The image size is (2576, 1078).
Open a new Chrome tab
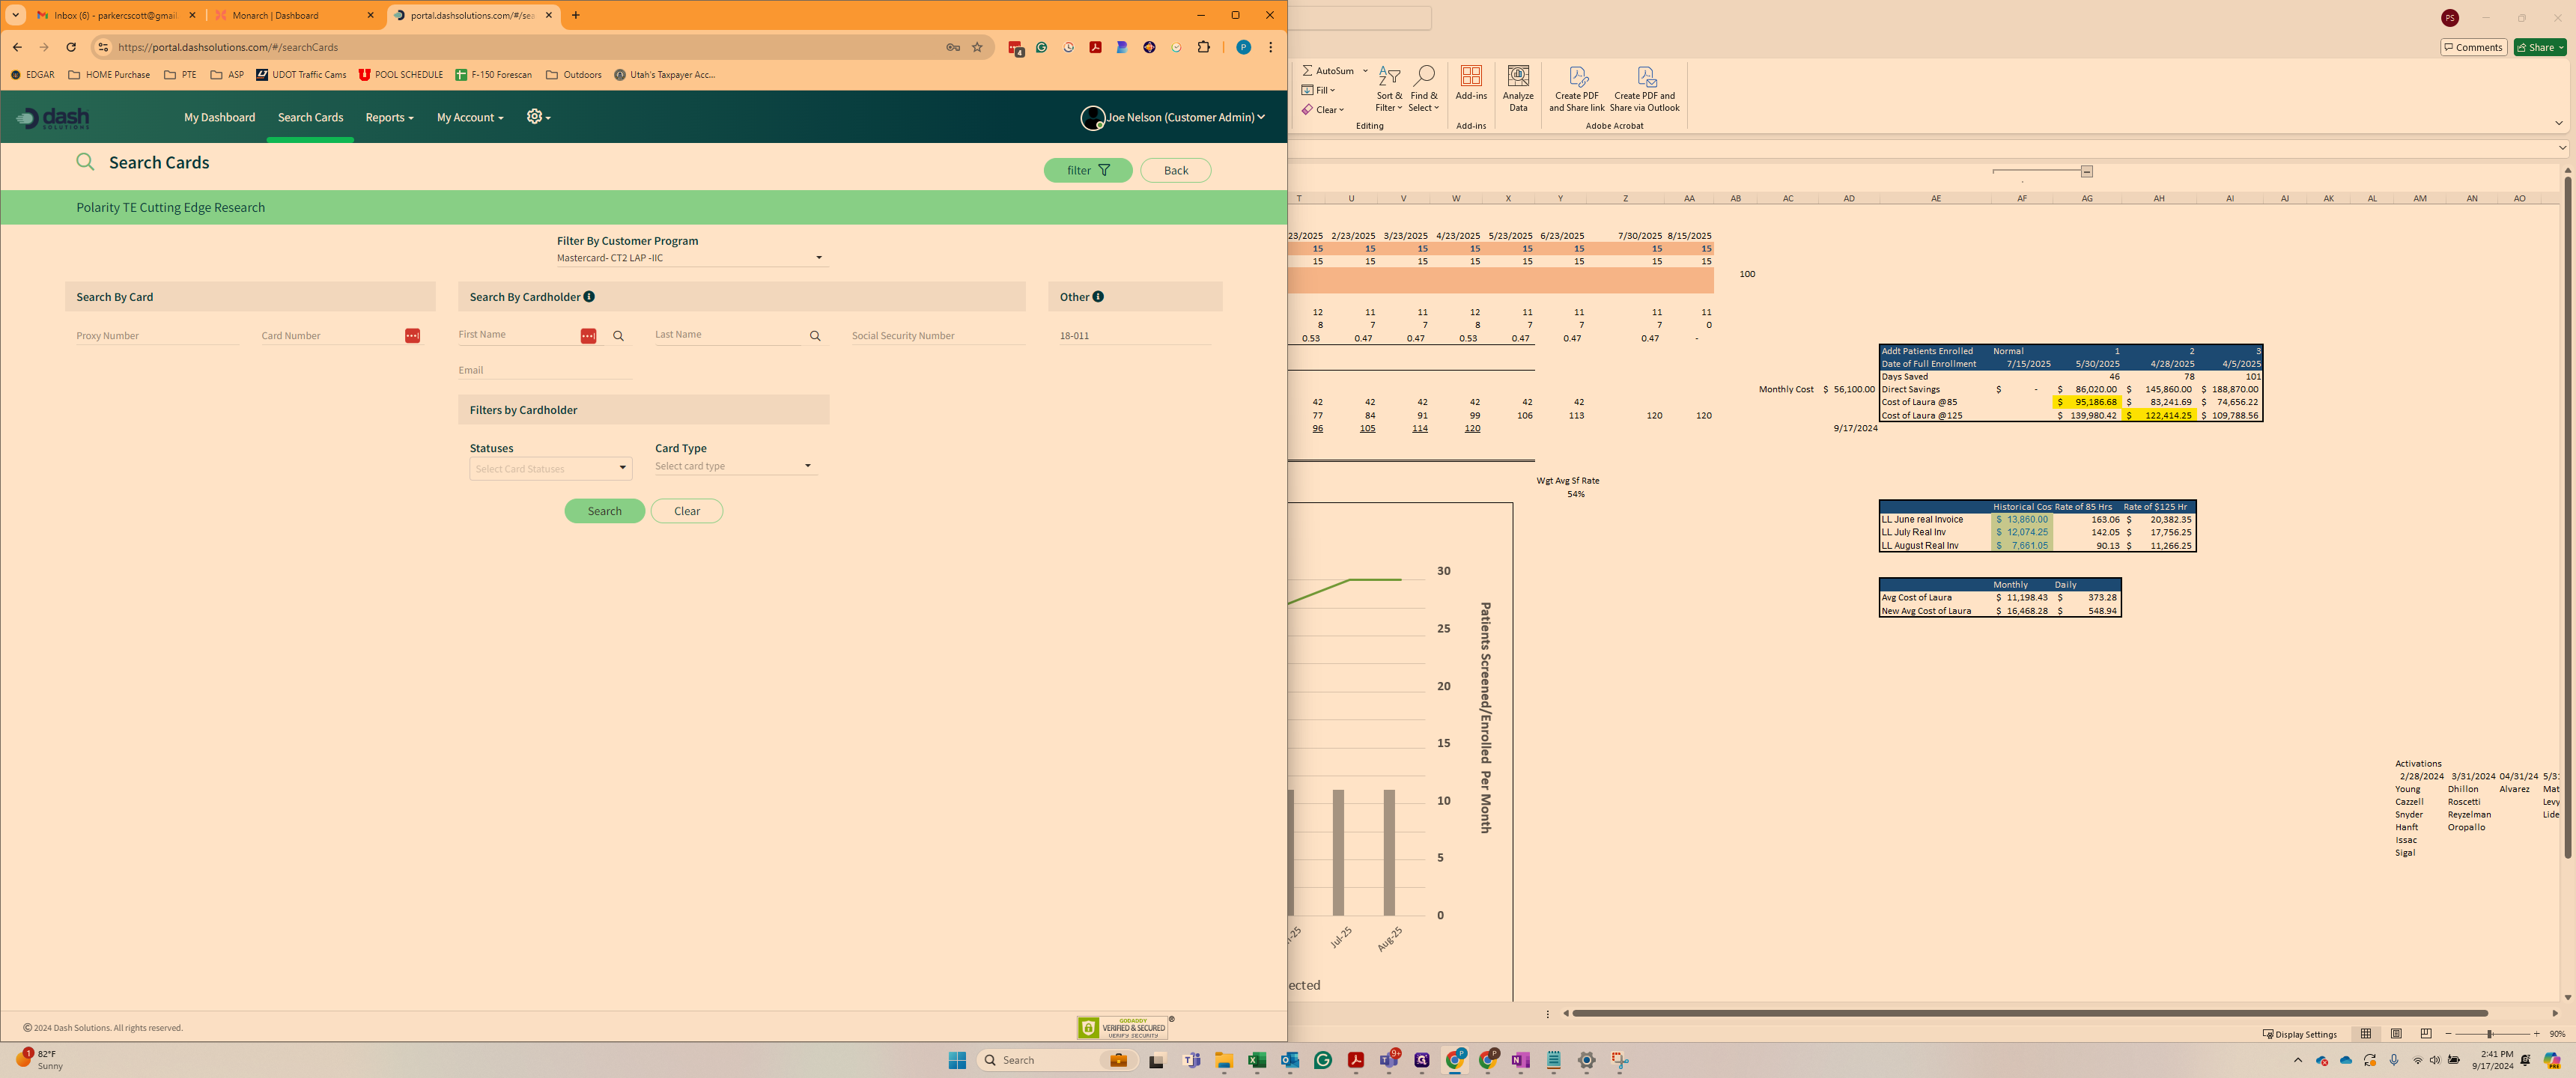[x=575, y=15]
